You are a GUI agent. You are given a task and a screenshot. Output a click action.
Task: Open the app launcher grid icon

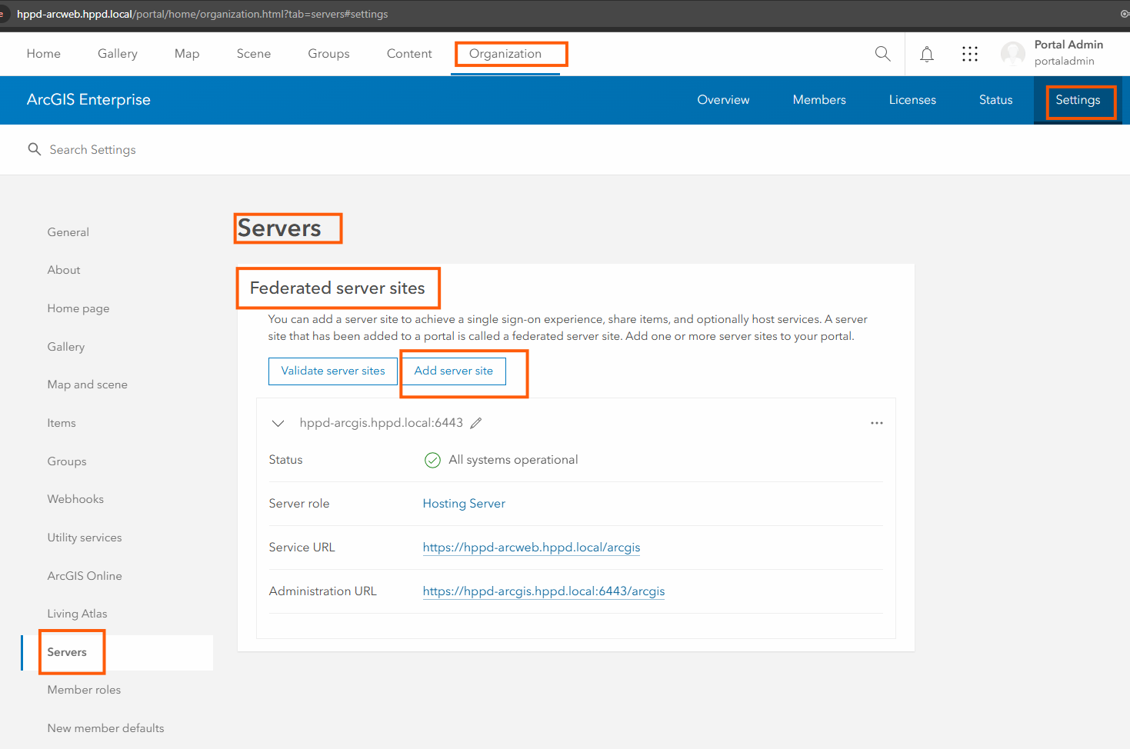pyautogui.click(x=969, y=54)
